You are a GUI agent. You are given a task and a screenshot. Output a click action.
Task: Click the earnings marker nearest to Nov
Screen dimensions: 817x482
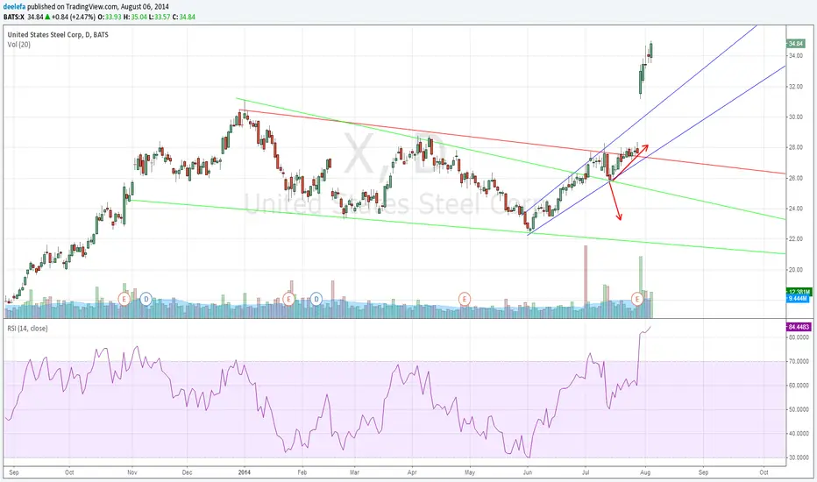(x=124, y=299)
